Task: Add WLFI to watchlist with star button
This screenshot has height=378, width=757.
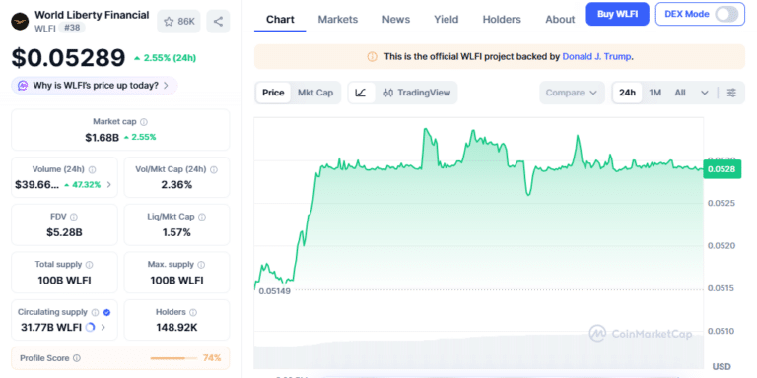Action: click(x=178, y=22)
